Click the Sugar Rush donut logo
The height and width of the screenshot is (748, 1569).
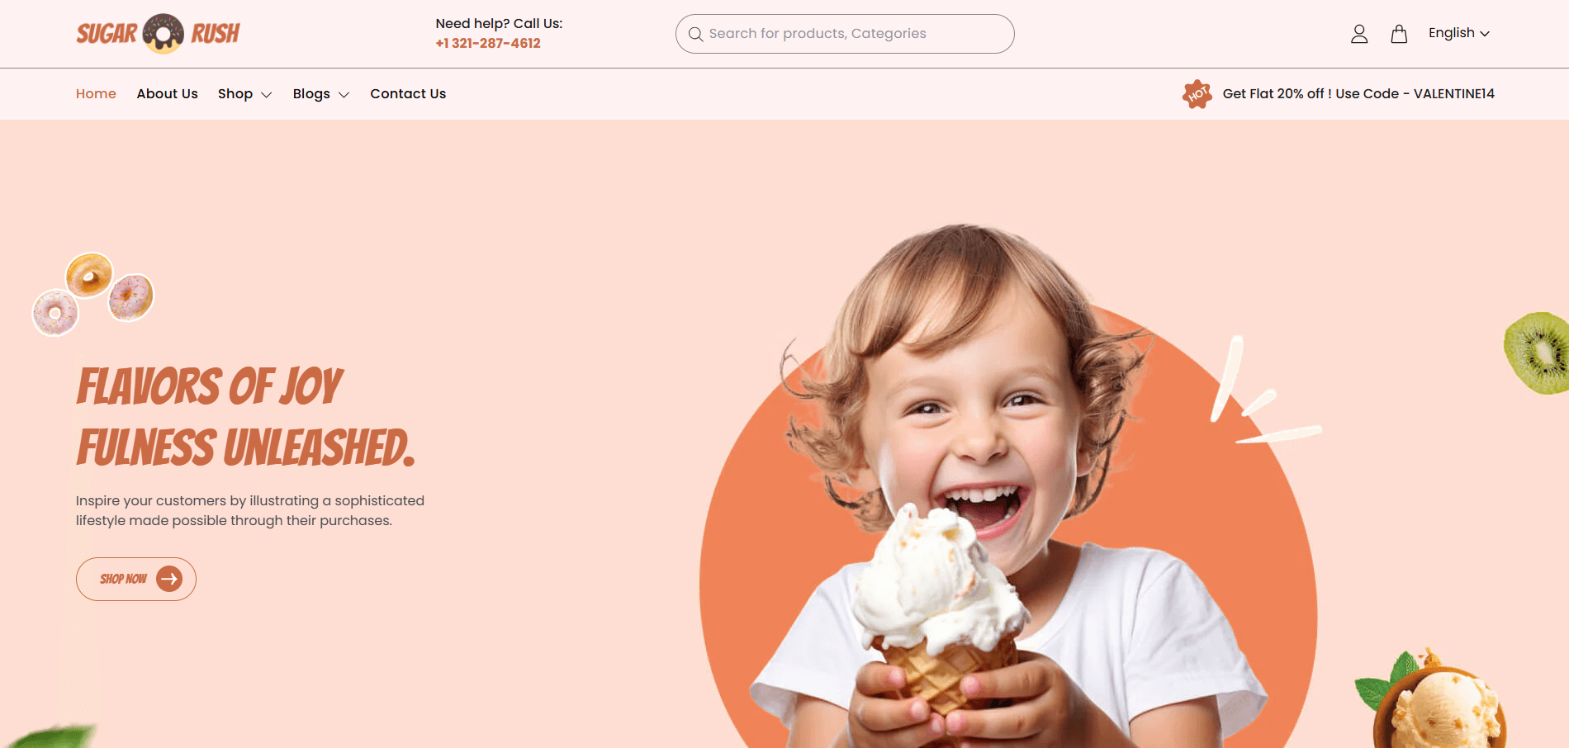[x=158, y=34]
